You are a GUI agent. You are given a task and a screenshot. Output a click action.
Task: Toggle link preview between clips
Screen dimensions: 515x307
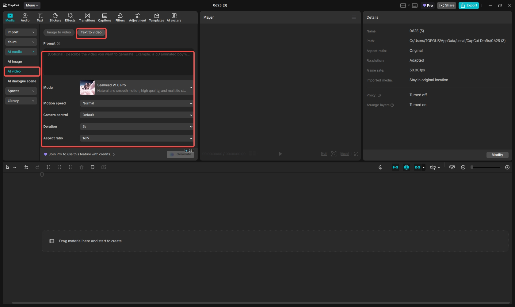tap(418, 167)
